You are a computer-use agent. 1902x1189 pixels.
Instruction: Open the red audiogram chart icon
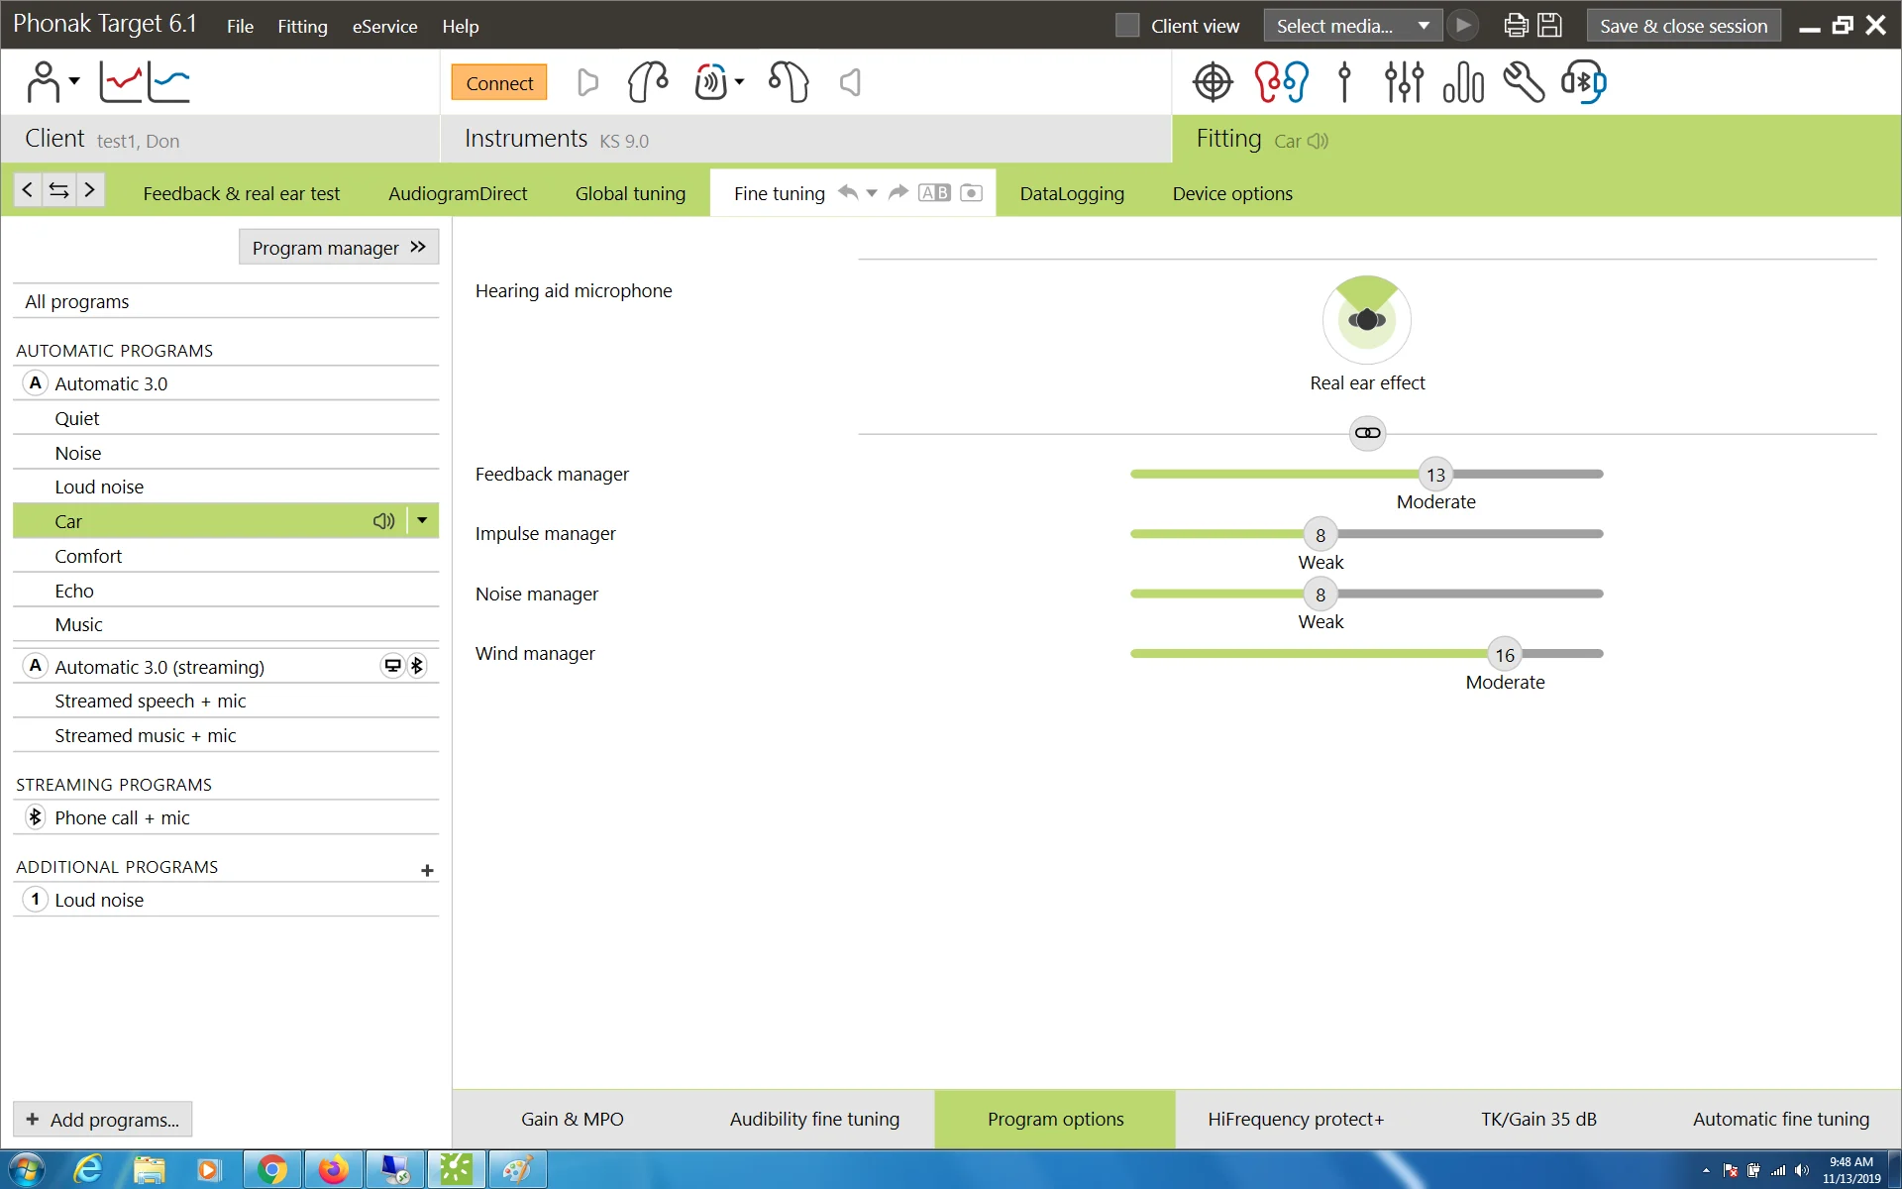[x=120, y=82]
